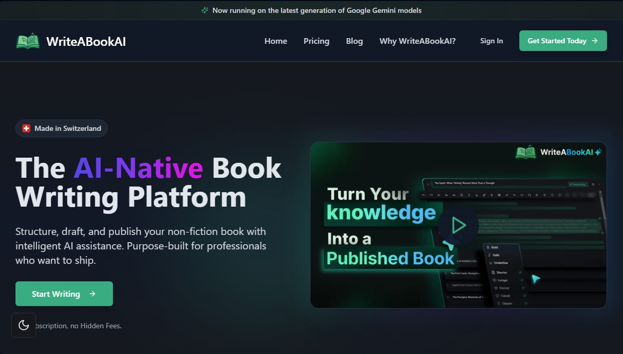Click the Swiss flag icon

(x=26, y=128)
